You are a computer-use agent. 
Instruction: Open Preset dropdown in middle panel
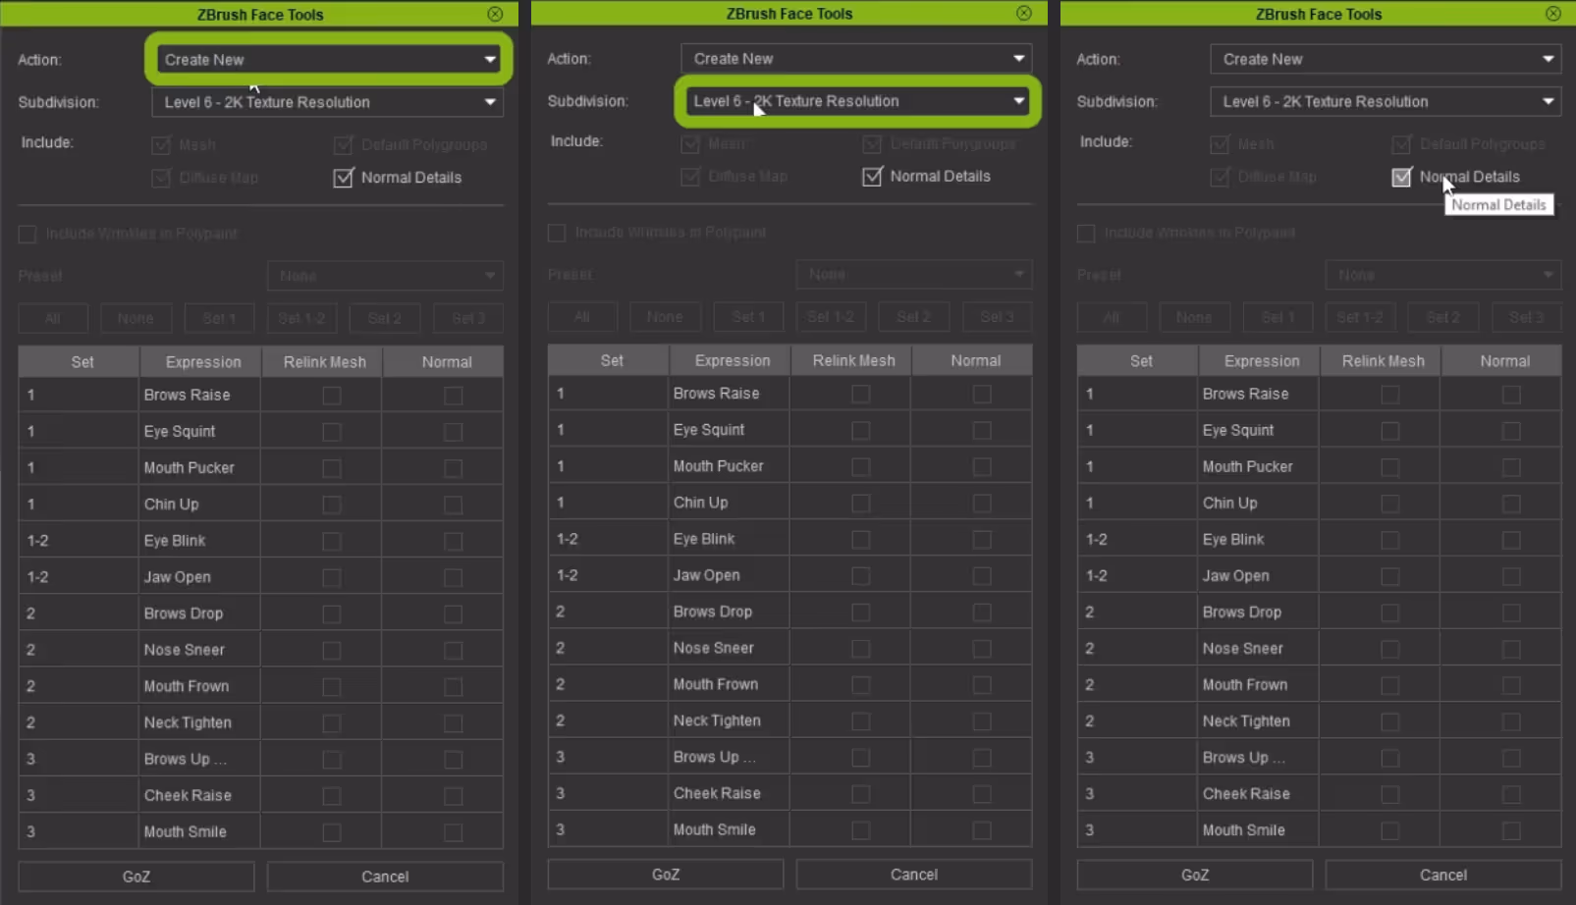coord(914,274)
